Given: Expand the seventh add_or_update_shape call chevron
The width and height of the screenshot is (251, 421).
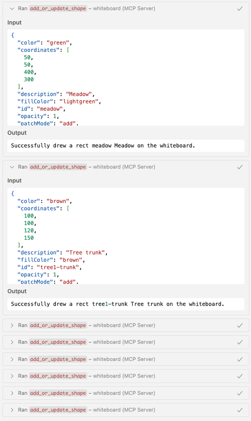Looking at the screenshot, I should click(x=12, y=393).
